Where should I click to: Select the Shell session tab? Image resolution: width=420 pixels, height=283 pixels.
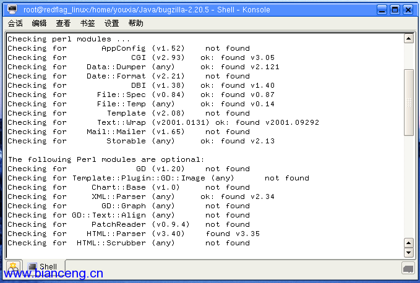pyautogui.click(x=44, y=267)
